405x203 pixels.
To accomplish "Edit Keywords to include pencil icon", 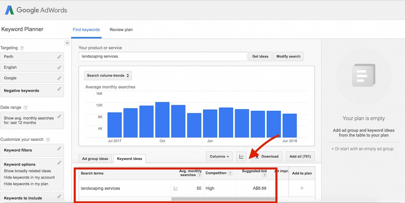I will 60,196.
